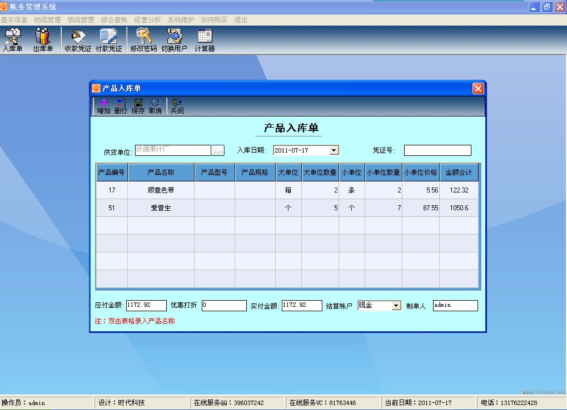Launch the 计算器 calculator icon
The height and width of the screenshot is (410, 567).
(x=205, y=40)
